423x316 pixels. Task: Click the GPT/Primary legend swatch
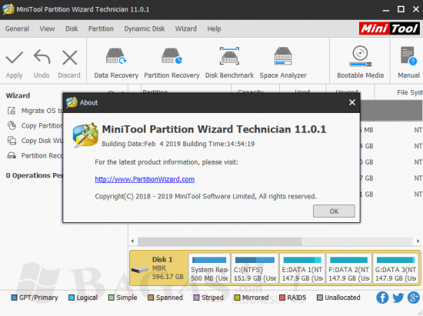[x=14, y=298]
